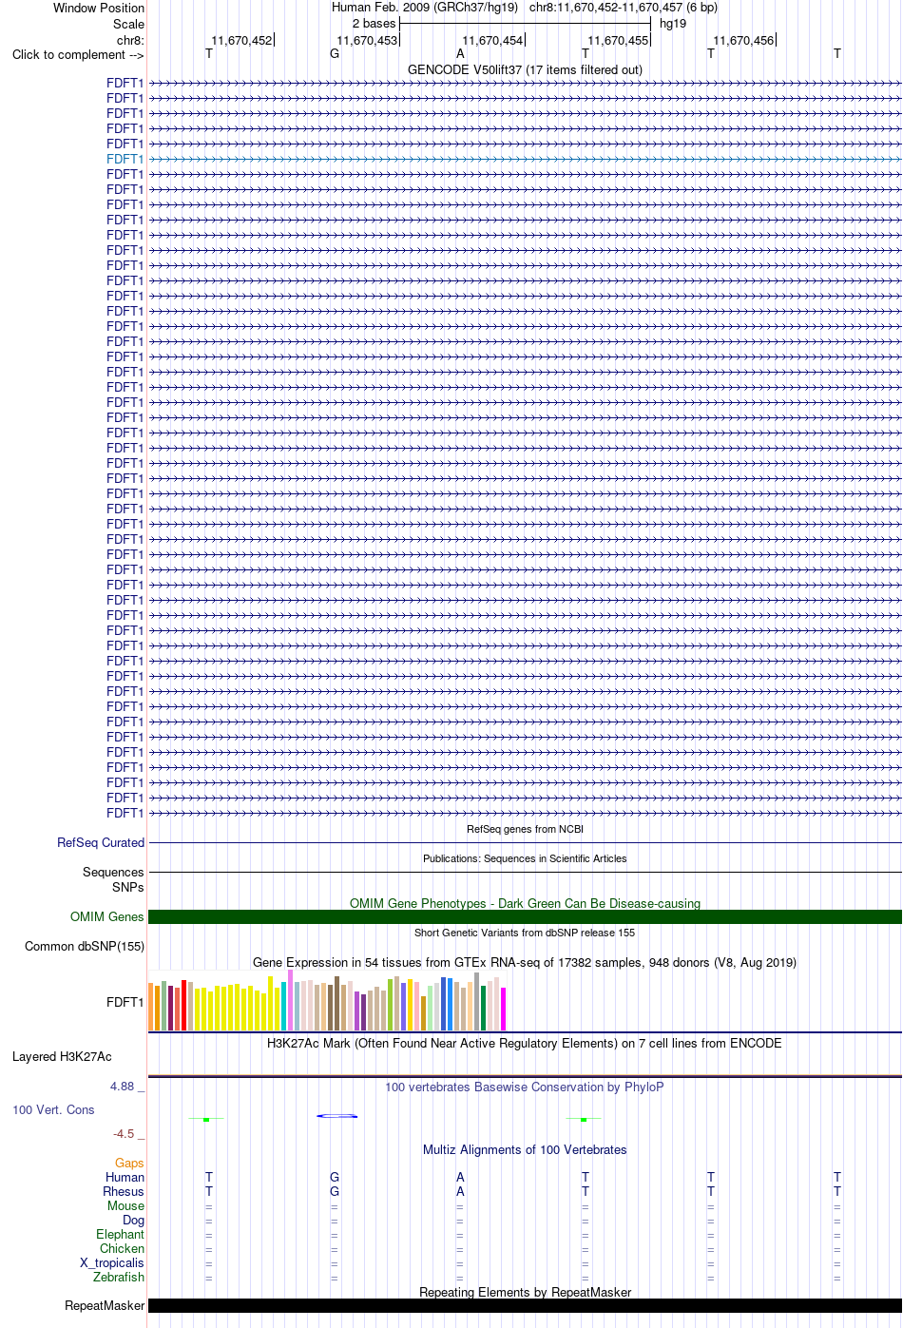Click base 'A' in the Rhesus alignment row
Image resolution: width=903 pixels, height=1328 pixels.
[x=460, y=1191]
